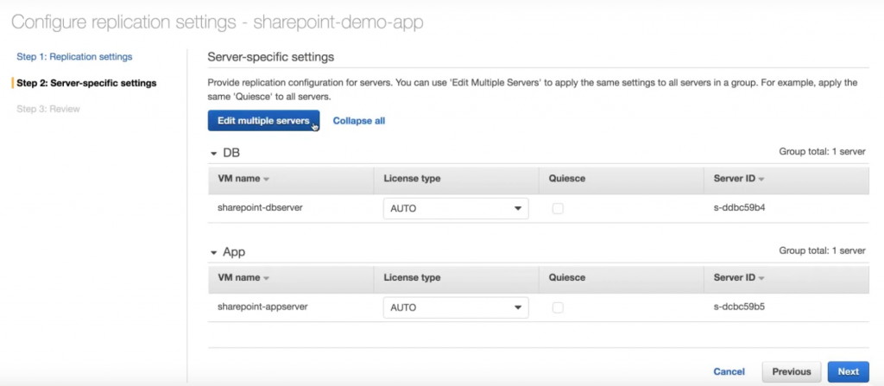Go to Step 1: Replication settings
The width and height of the screenshot is (884, 386).
74,57
